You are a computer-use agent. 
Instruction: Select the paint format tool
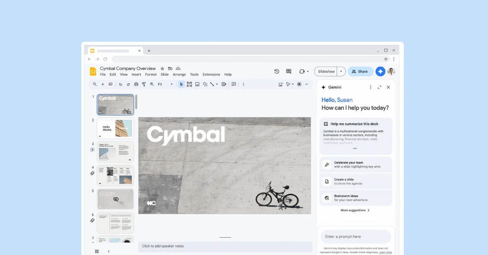point(144,84)
